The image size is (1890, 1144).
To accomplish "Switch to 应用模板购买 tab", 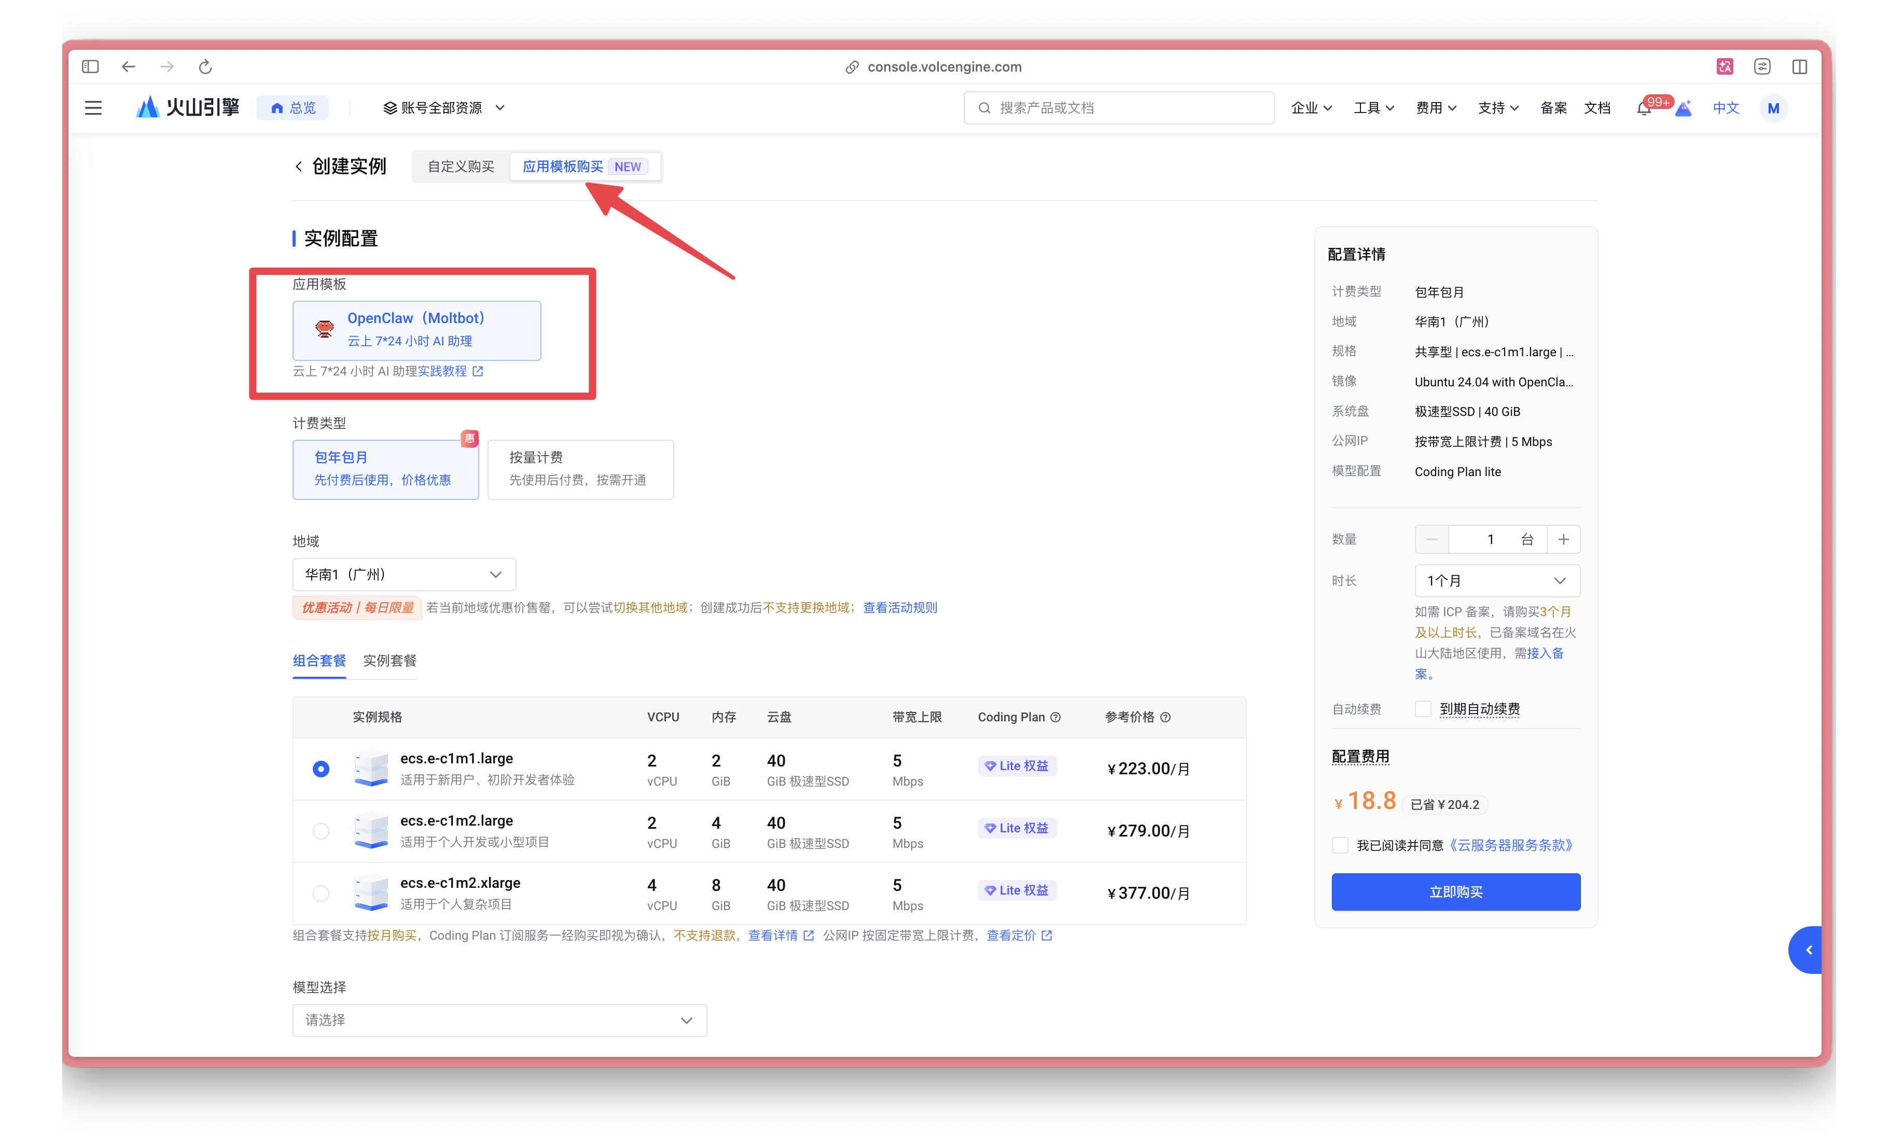I will pyautogui.click(x=585, y=166).
